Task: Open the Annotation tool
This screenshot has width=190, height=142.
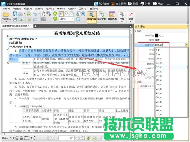Action: tap(122, 16)
